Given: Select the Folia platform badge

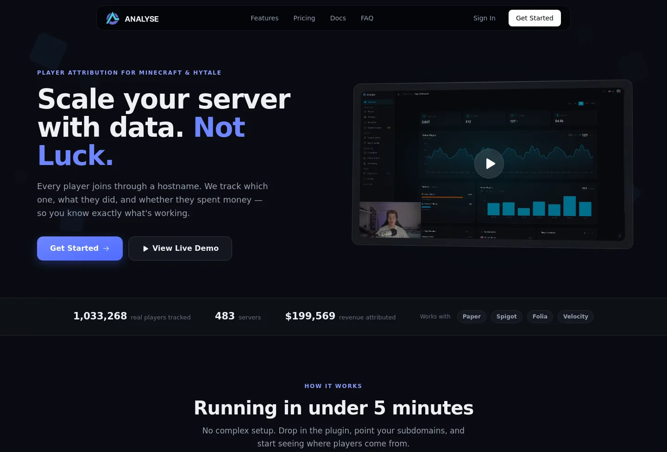Looking at the screenshot, I should tap(540, 317).
